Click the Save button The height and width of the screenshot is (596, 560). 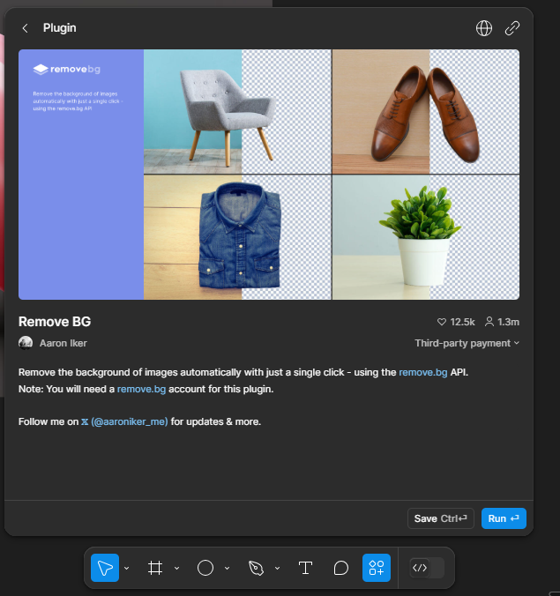(x=441, y=518)
